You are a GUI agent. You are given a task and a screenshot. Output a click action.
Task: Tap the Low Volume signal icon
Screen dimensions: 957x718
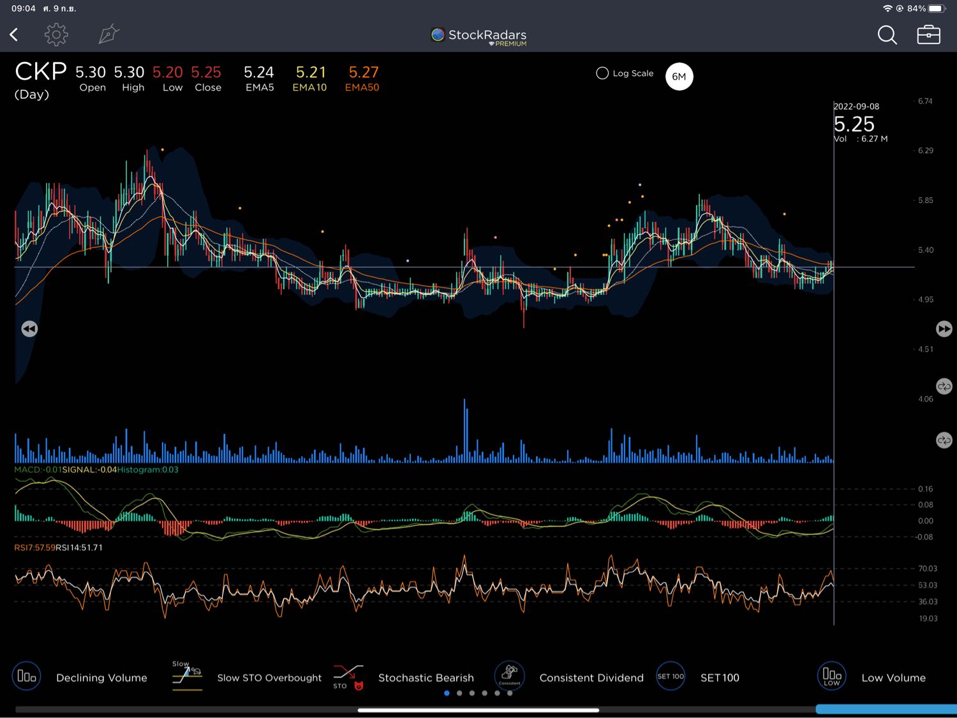(831, 676)
